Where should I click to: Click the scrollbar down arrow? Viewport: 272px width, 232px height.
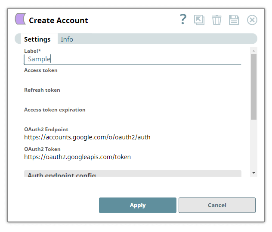[253, 173]
